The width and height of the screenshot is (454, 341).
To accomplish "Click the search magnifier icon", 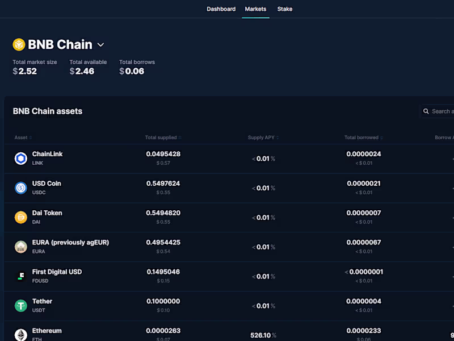I will point(425,111).
